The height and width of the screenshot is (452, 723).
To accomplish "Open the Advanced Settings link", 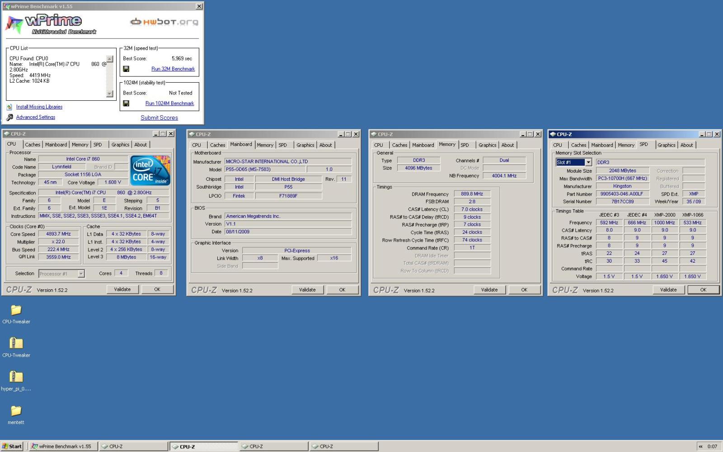I will (x=36, y=118).
